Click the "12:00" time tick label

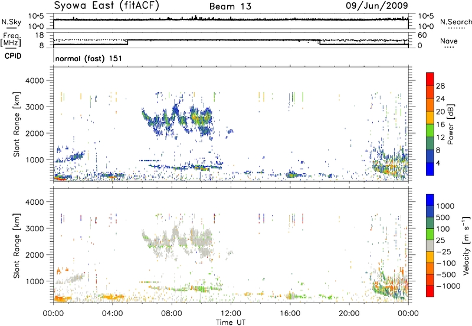tap(231, 314)
